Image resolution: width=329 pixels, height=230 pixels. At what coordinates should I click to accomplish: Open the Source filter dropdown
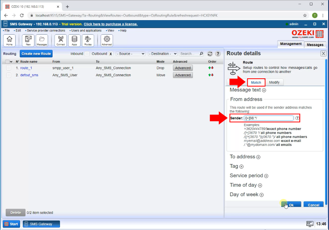[x=130, y=54]
